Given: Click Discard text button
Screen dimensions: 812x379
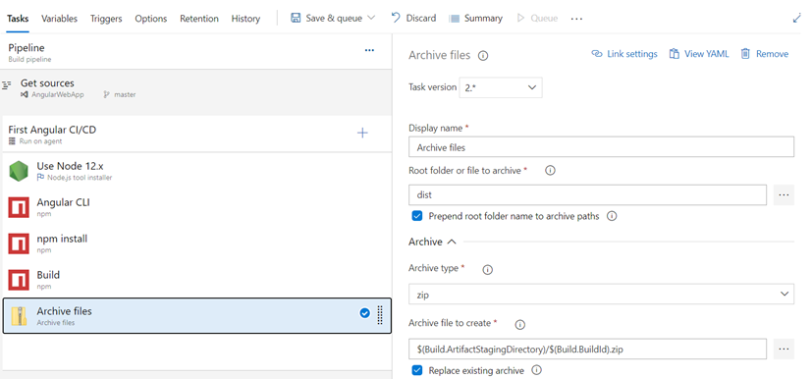Looking at the screenshot, I should 421,18.
